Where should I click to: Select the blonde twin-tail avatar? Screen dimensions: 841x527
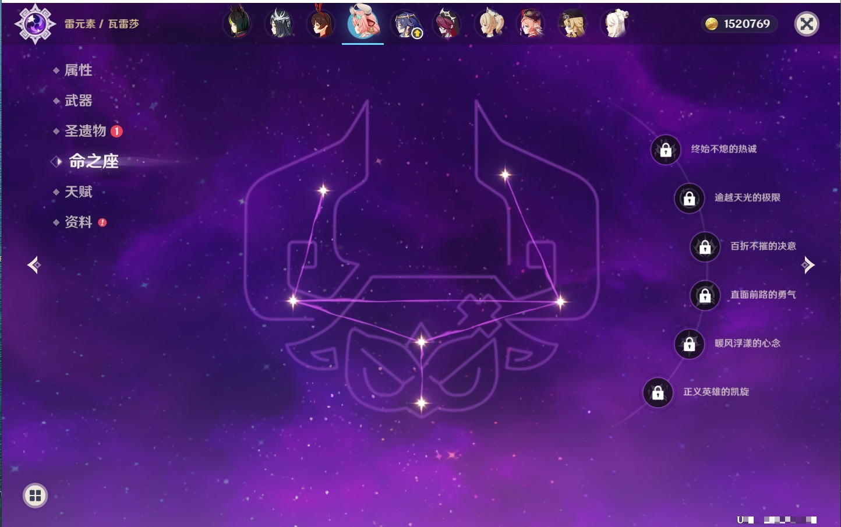489,24
